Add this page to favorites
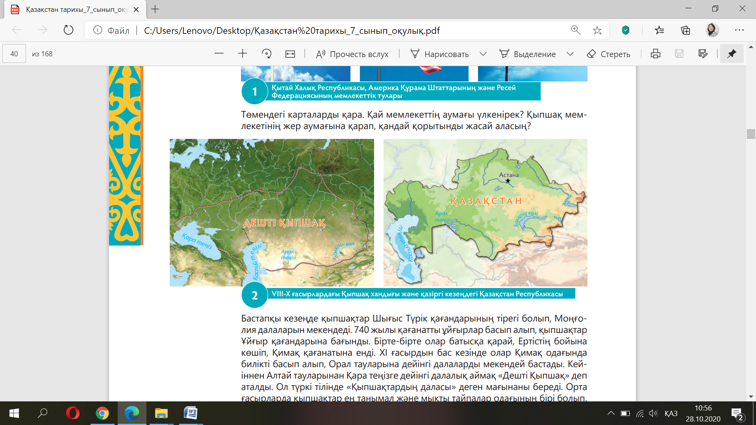Viewport: 756px width, 425px height. [x=597, y=30]
